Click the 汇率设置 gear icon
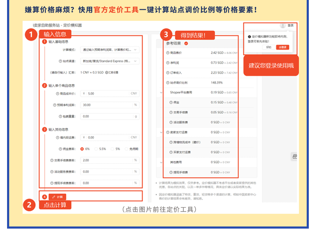The image size is (318, 236). pyautogui.click(x=107, y=72)
